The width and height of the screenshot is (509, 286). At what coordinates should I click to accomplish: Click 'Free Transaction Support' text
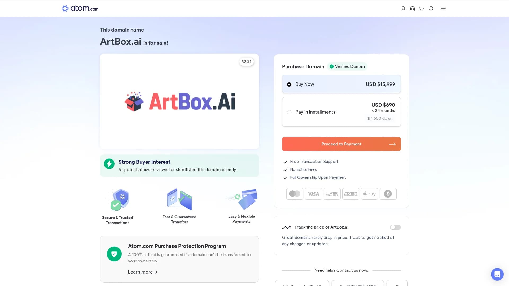[x=314, y=162]
